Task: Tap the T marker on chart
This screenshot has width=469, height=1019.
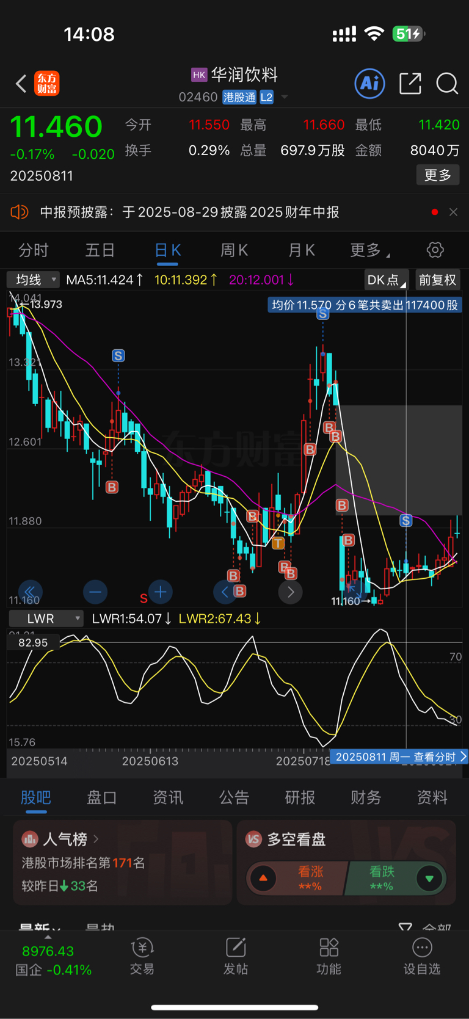Action: pyautogui.click(x=278, y=543)
